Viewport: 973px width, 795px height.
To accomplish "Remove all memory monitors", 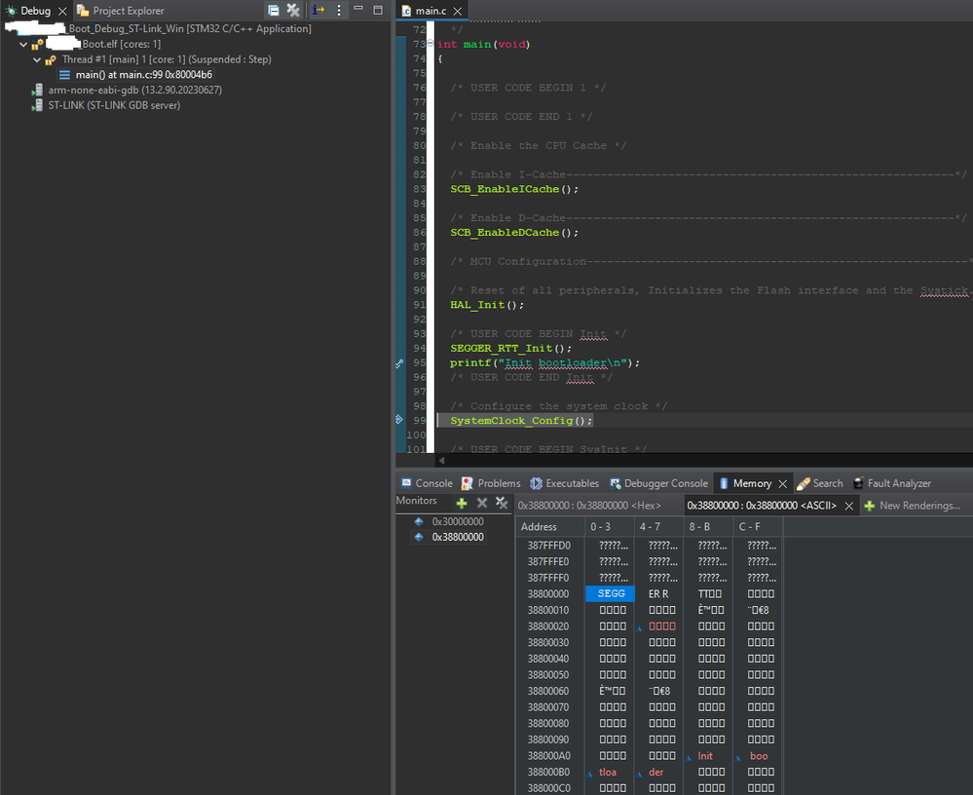I will 502,503.
